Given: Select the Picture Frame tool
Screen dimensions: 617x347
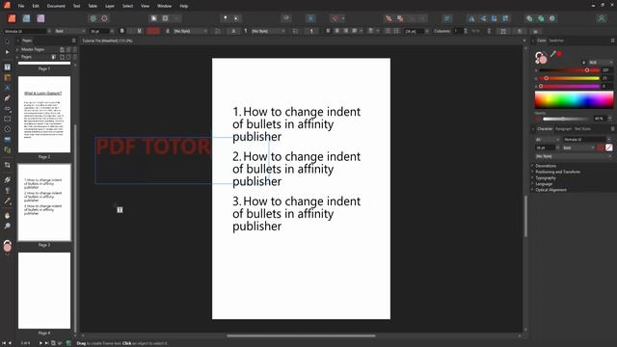Looking at the screenshot, I should [x=7, y=139].
